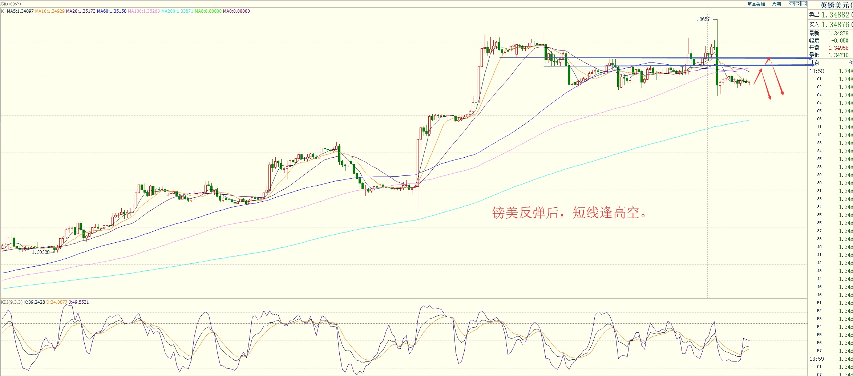Click the 卖出 sell price quote
The height and width of the screenshot is (376, 853).
(830, 15)
